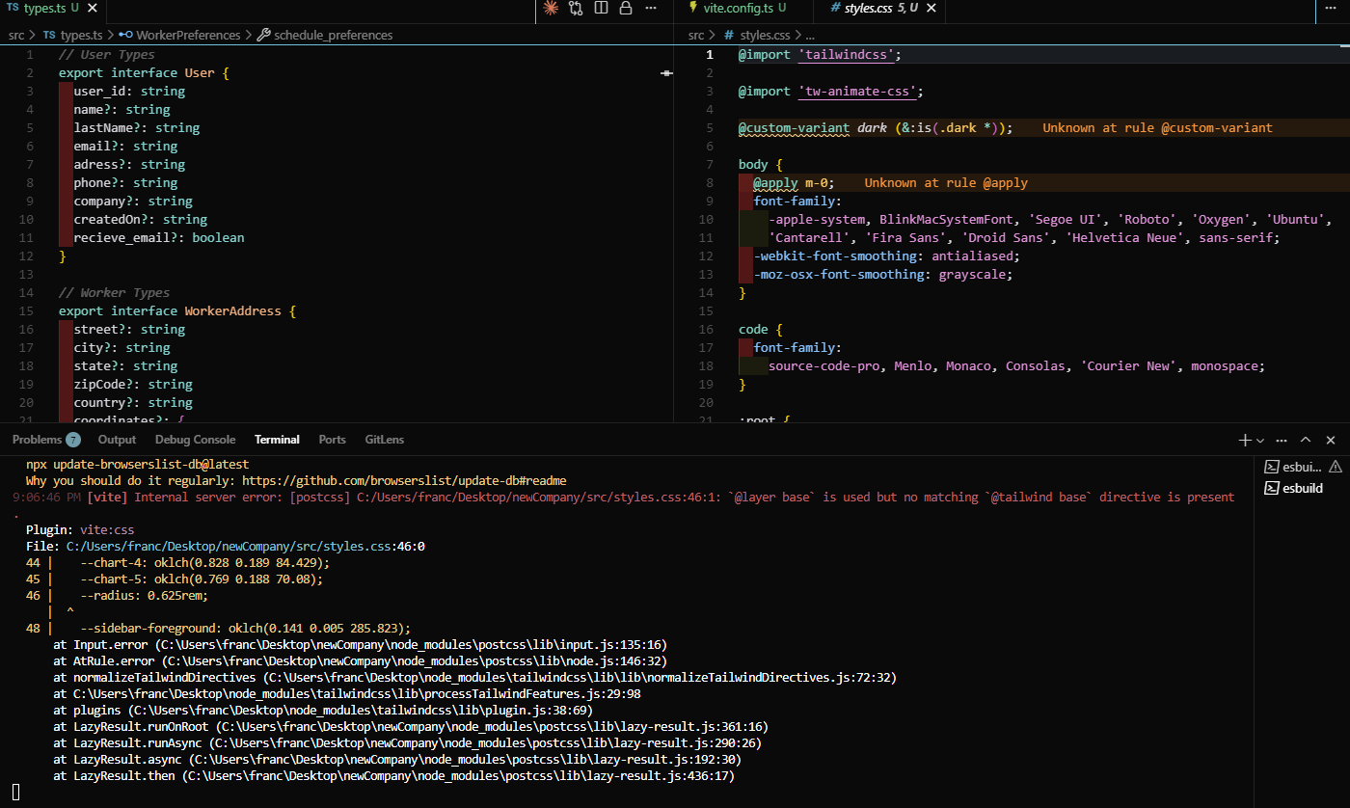Expand the schedule_preferences breadcrumb item

(x=333, y=35)
